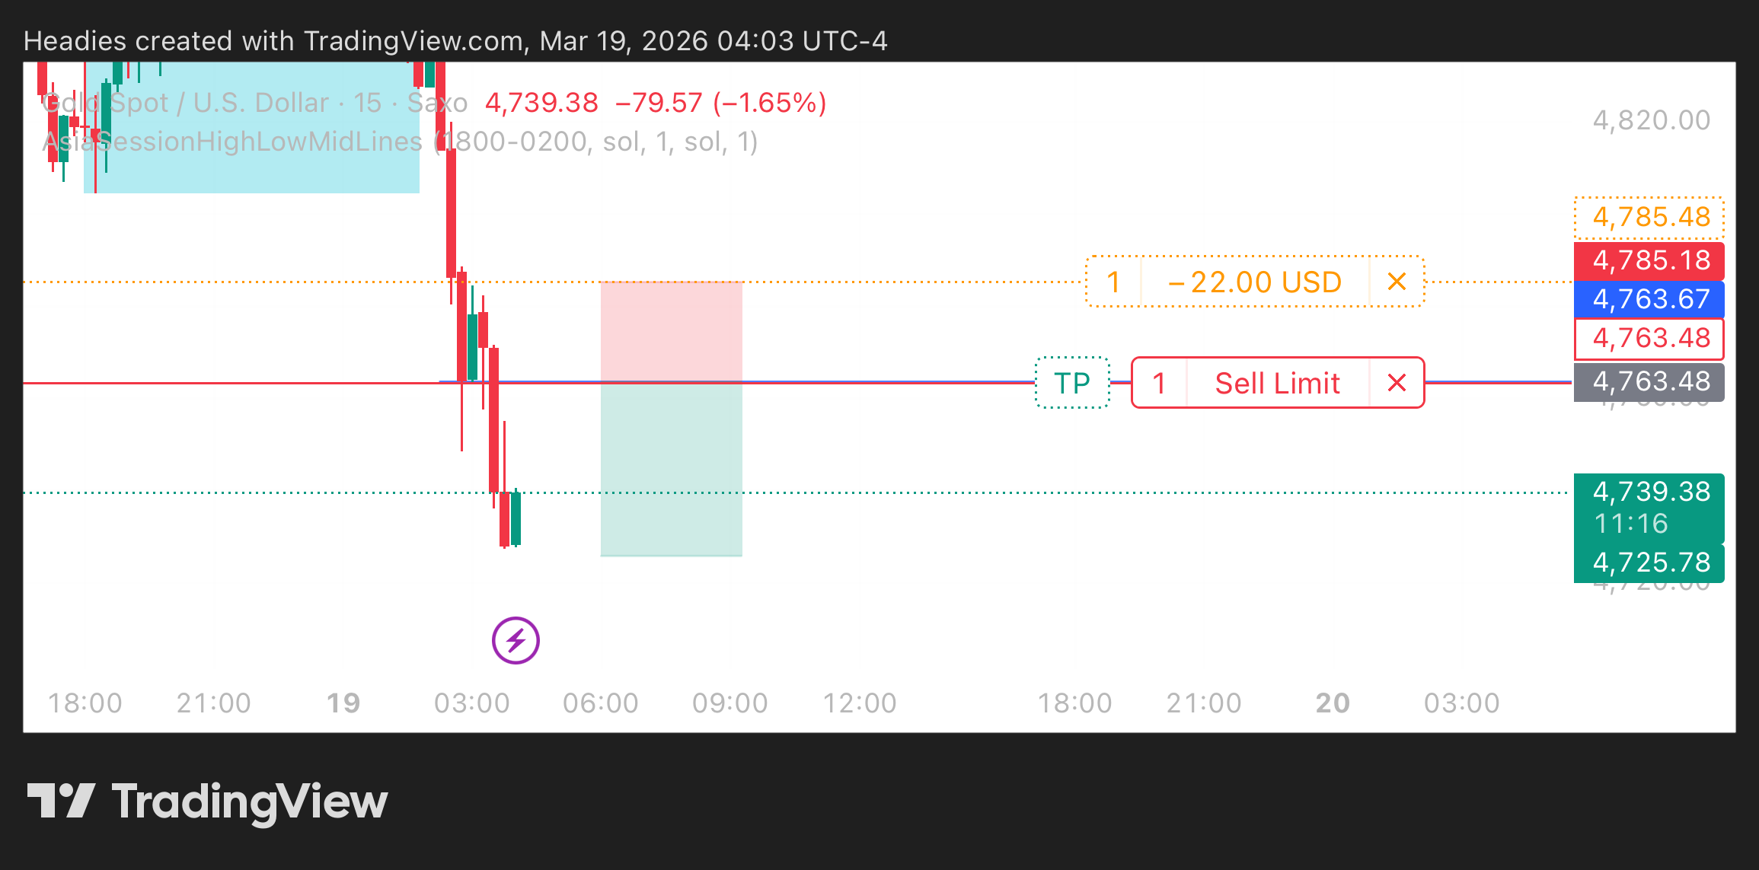Remove the stop loss with orange X
The image size is (1759, 870).
pos(1397,282)
